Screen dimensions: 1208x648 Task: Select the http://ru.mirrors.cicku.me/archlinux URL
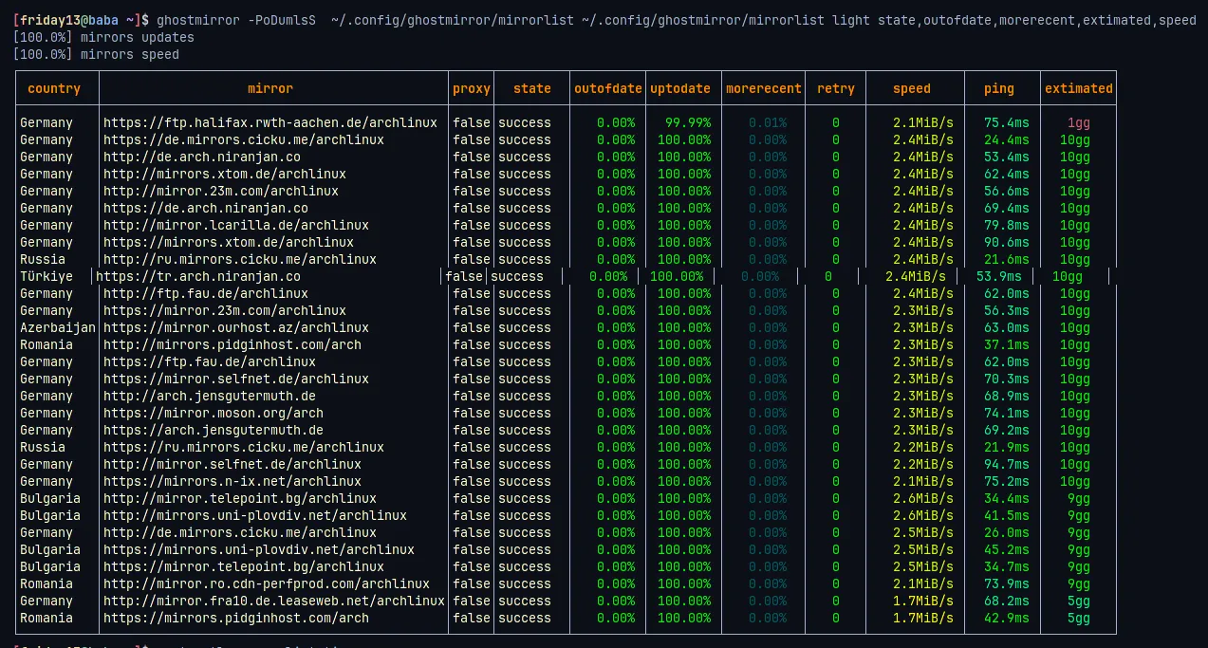tap(240, 259)
